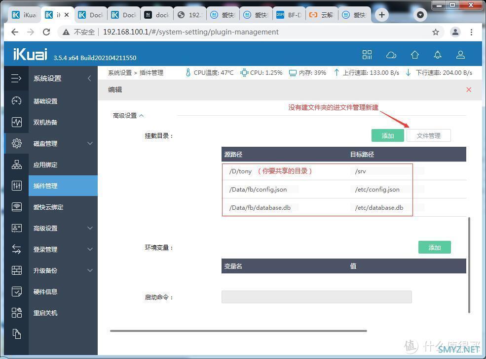This screenshot has height=359, width=486.
Task: Click the iKuai logo in header
Action: point(30,54)
